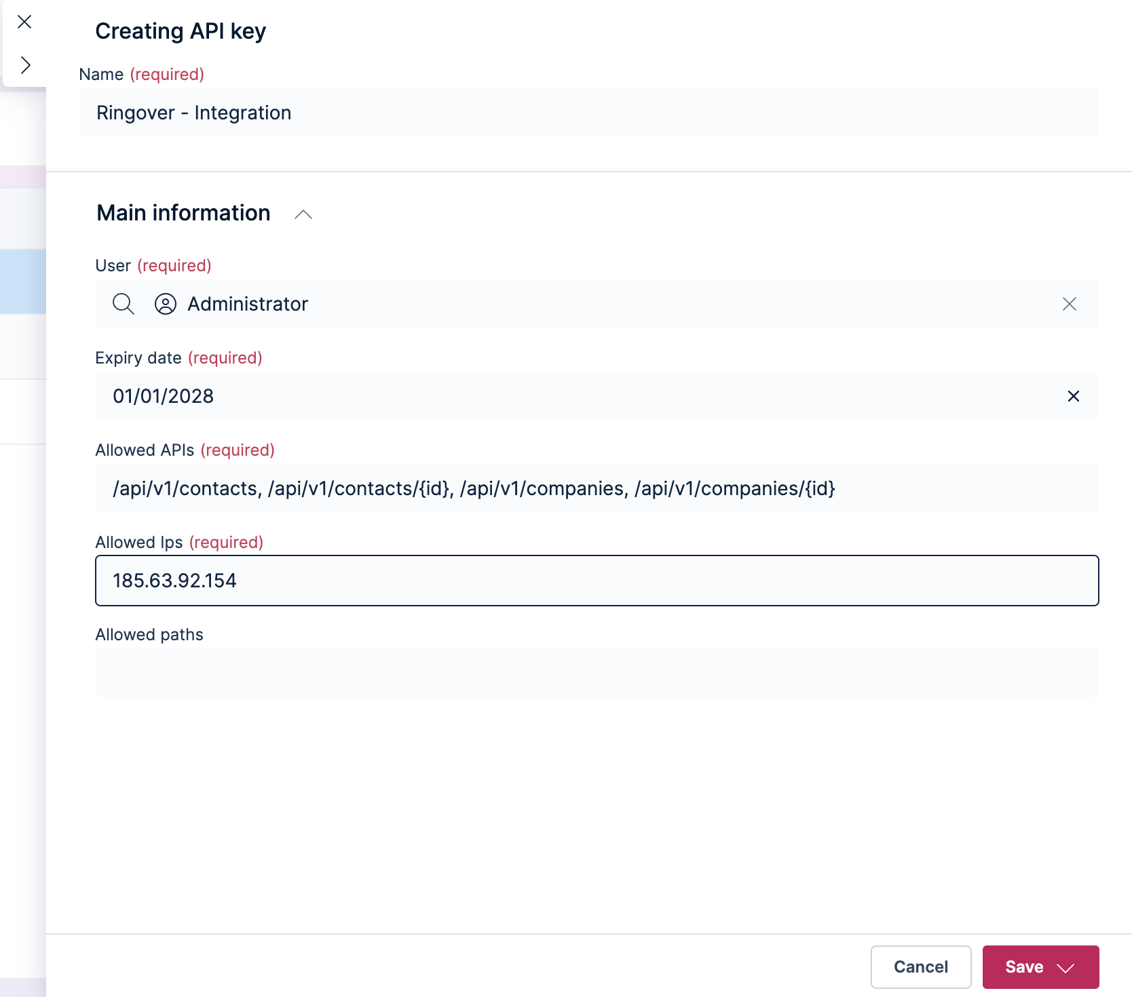Open the Expiry date field 01/01/2028
Screen dimensions: 1132x997
[597, 396]
